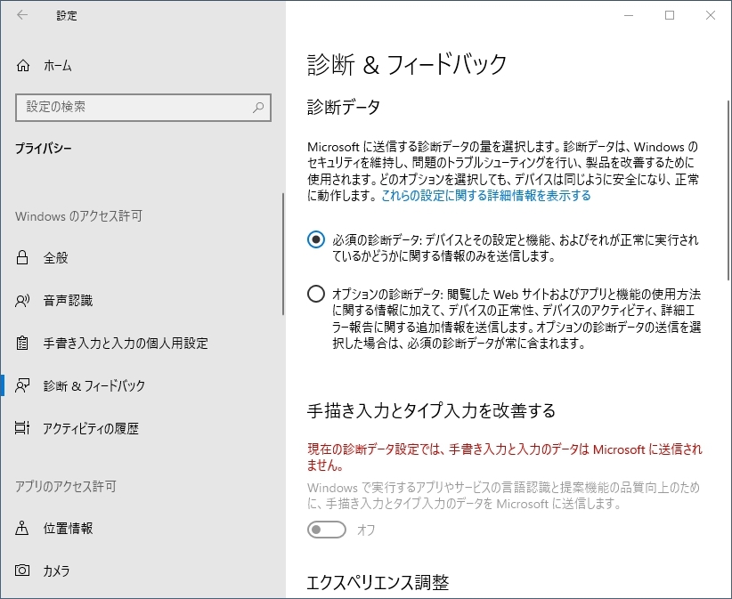Click the lock icon for 全般

(22, 257)
